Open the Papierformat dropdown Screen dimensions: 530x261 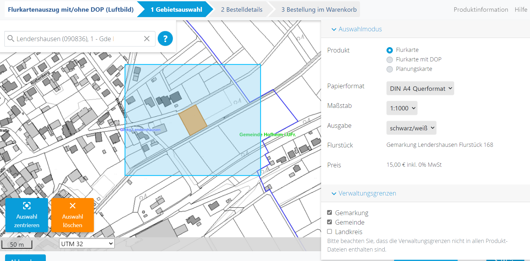pos(420,89)
